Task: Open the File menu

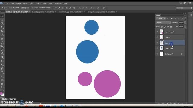Action: coord(7,4)
